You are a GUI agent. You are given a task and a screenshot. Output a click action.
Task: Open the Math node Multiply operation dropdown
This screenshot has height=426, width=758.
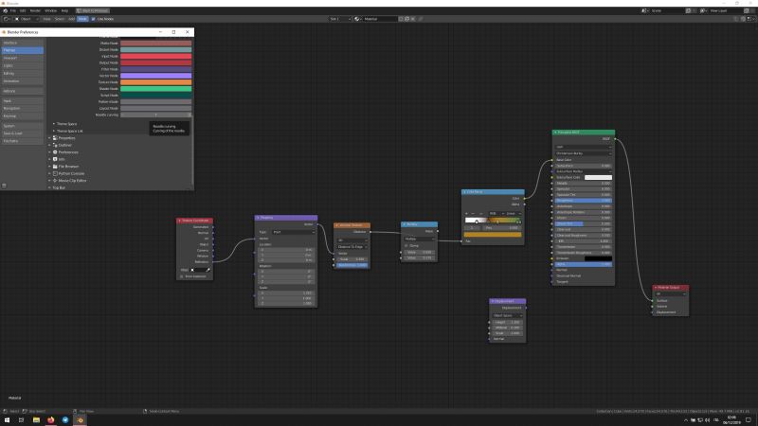(x=419, y=239)
